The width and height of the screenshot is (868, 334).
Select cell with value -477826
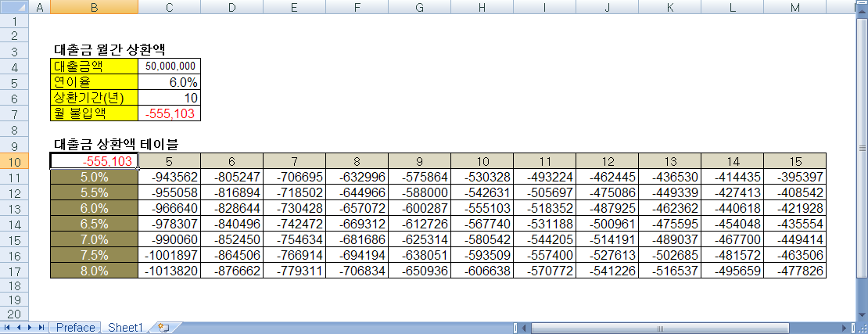(x=795, y=271)
